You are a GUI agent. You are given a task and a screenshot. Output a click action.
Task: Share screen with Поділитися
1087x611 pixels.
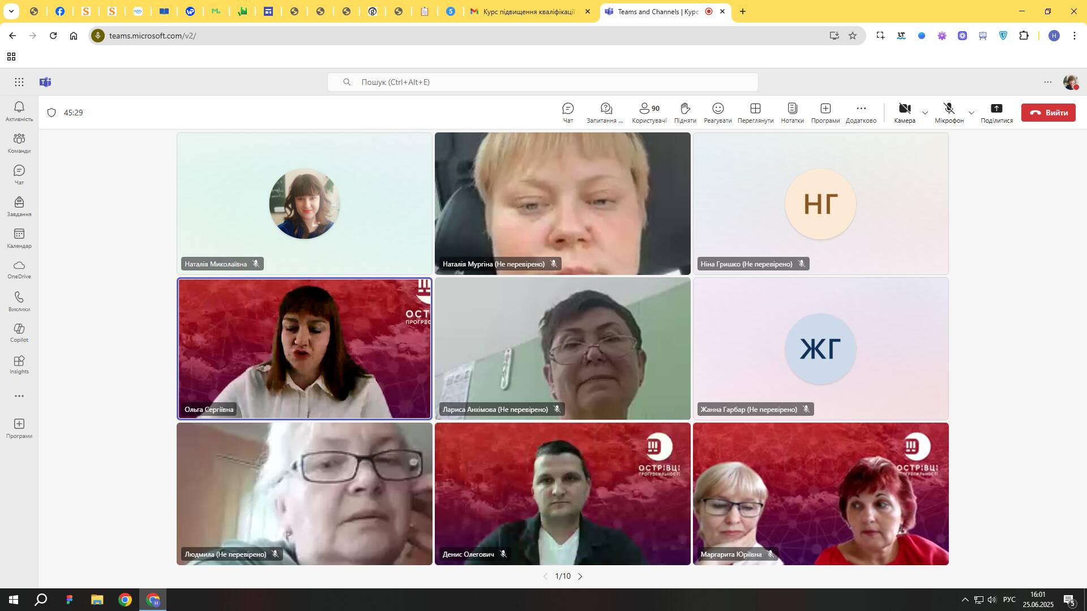click(996, 113)
